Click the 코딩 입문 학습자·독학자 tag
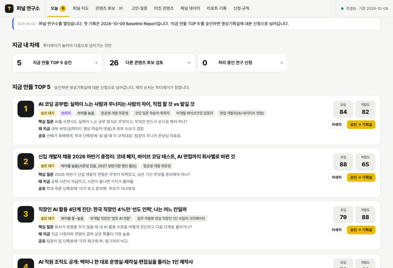Screen dimensions: 393x268 pyautogui.click(x=152, y=113)
